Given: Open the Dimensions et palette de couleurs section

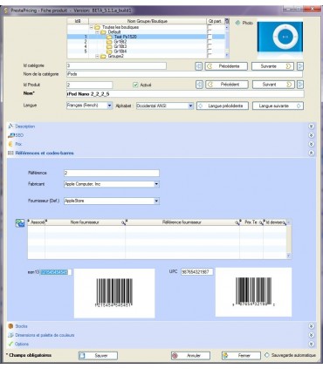Looking at the screenshot, I should [x=161, y=335].
